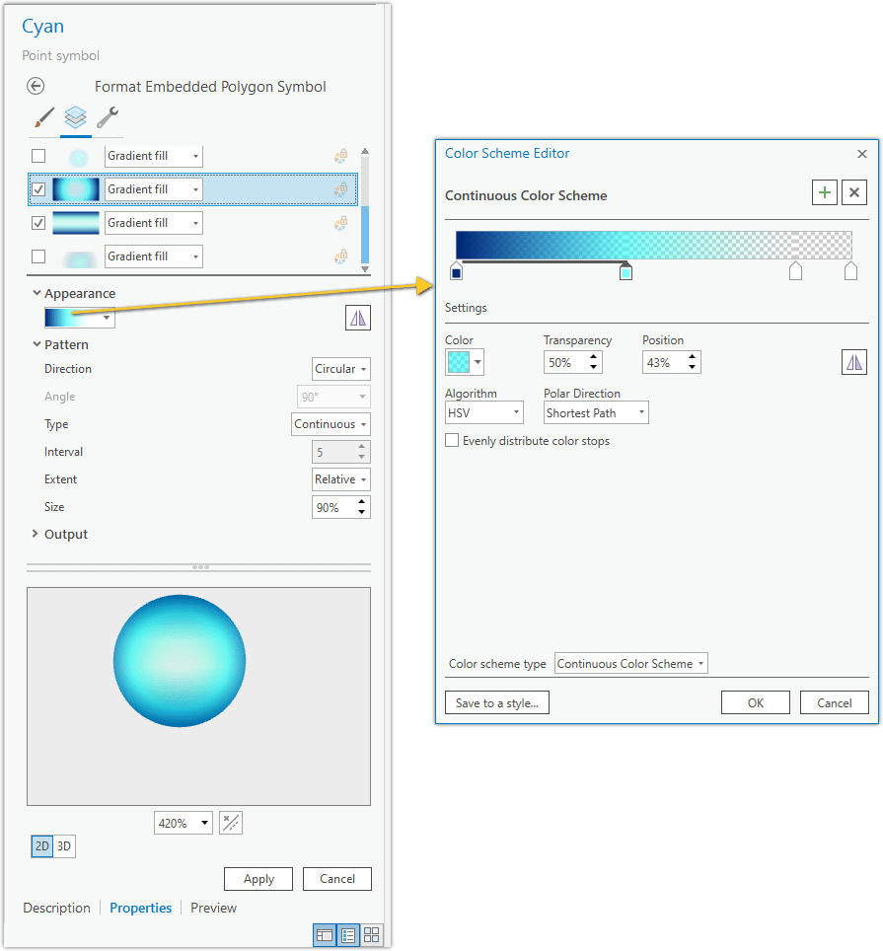This screenshot has width=883, height=951.
Task: Collapse the Appearance section
Action: point(37,293)
